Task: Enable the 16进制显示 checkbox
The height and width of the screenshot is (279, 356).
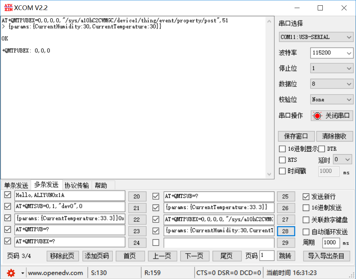Action: point(282,149)
